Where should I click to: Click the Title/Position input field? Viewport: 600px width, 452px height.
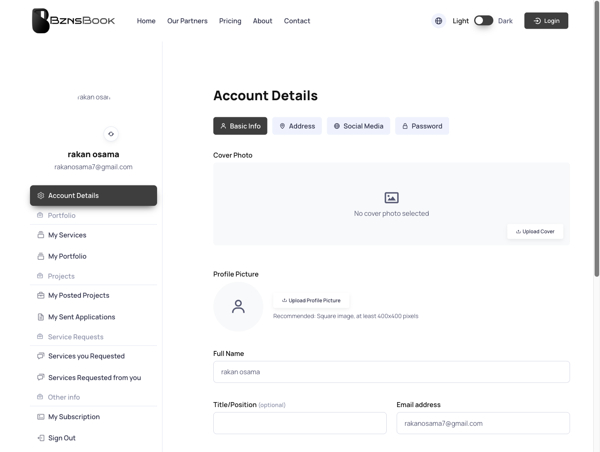click(x=300, y=423)
